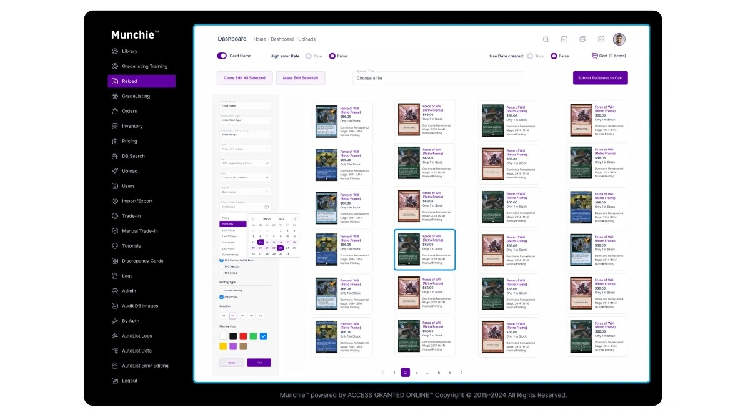Toggle the Card Name switch off
The image size is (750, 420).
pyautogui.click(x=222, y=56)
